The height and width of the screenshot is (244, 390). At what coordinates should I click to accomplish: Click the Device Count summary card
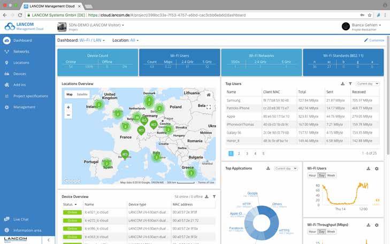point(98,63)
